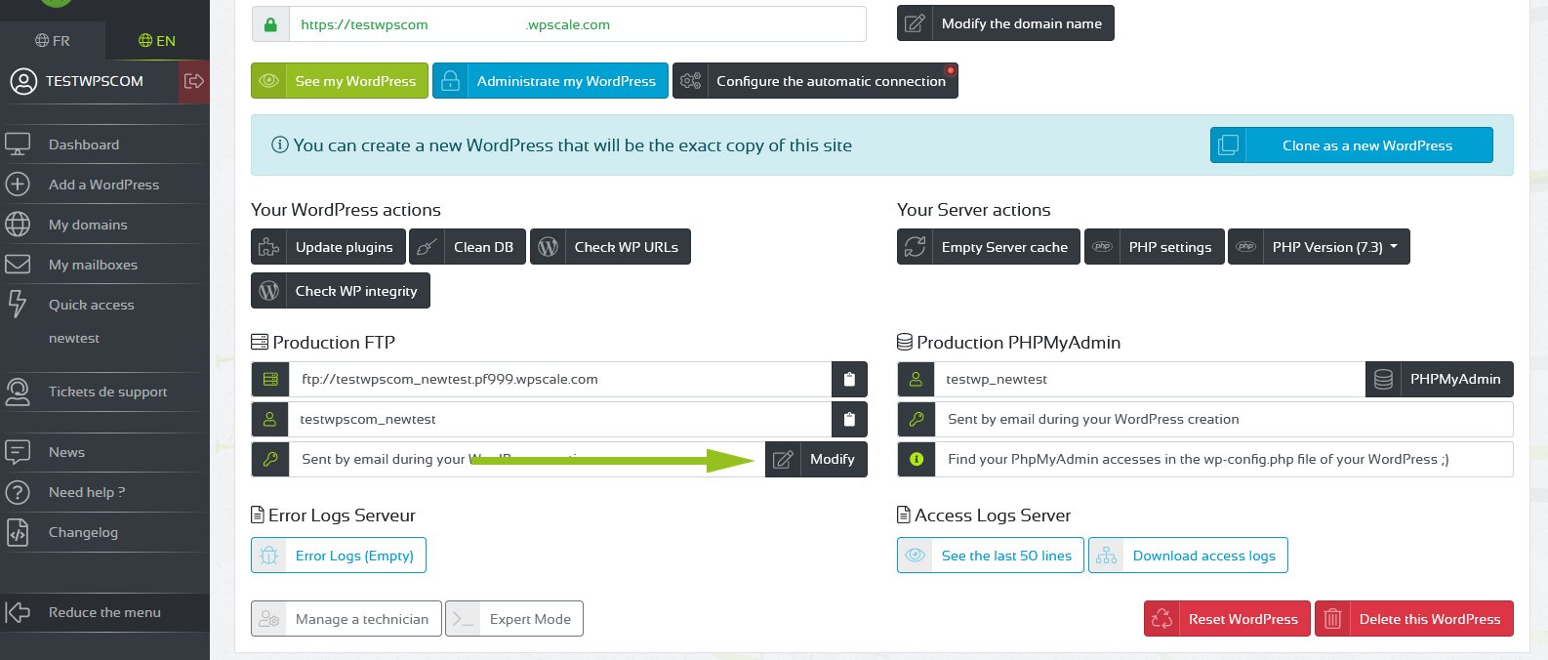
Task: Open the Need help ? menu item
Action: tap(86, 492)
